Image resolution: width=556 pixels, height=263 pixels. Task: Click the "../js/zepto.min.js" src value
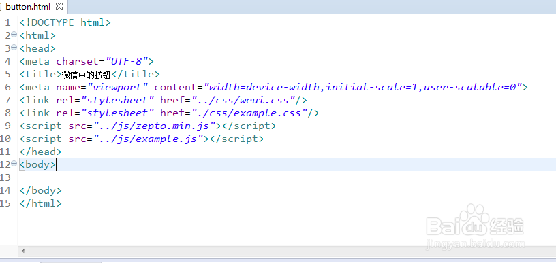155,126
